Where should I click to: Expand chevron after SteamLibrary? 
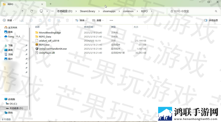pyautogui.click(x=99, y=11)
